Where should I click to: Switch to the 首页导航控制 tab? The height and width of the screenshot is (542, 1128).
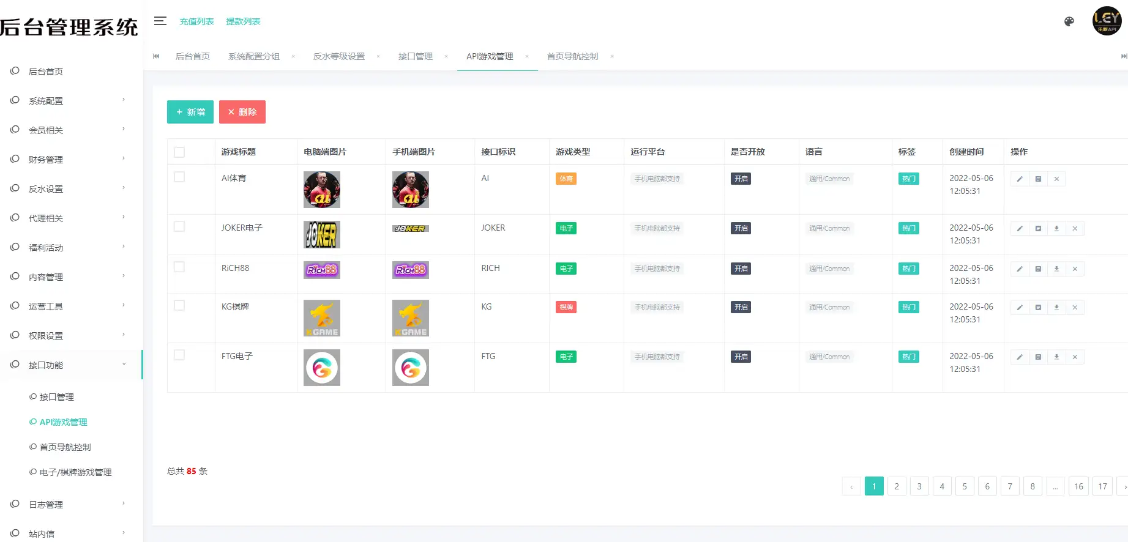point(572,56)
